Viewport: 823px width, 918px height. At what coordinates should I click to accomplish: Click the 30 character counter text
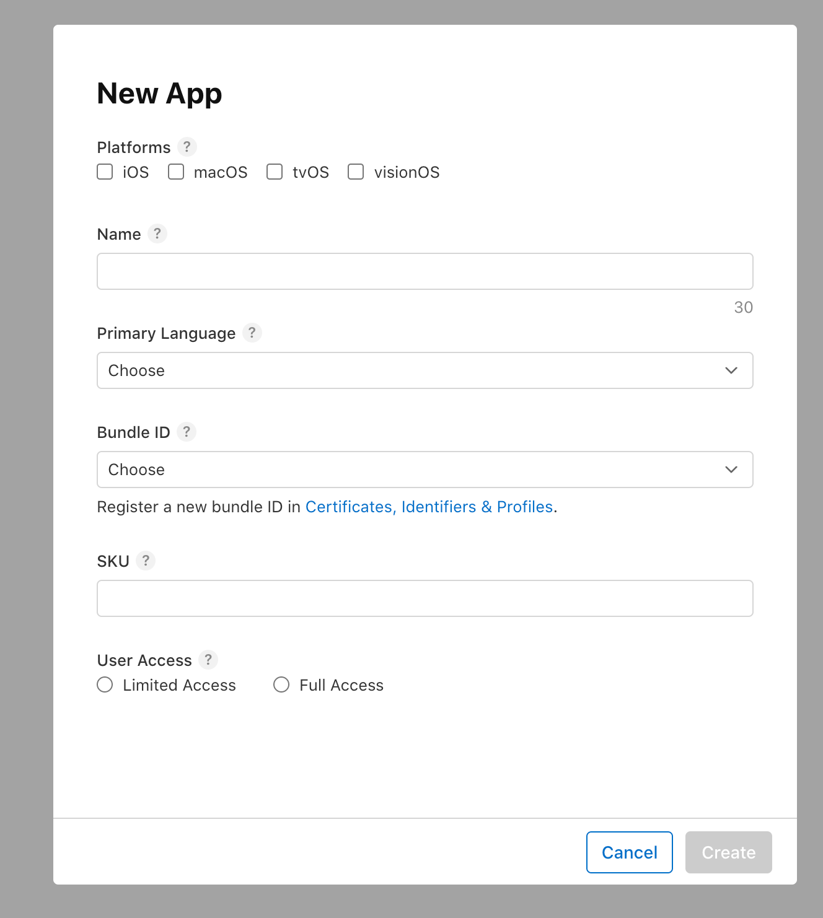pos(743,307)
